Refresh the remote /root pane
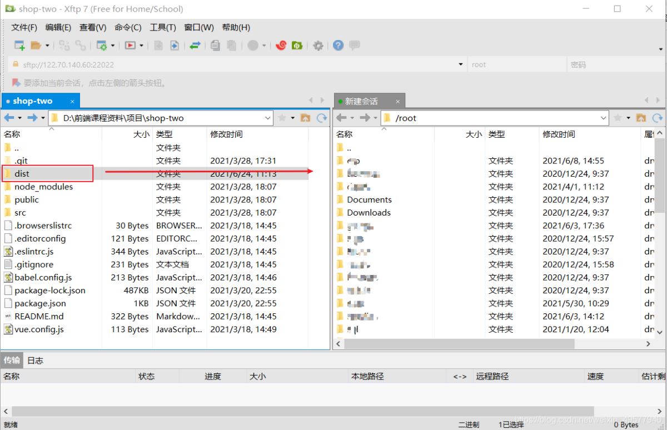The height and width of the screenshot is (430, 667). point(657,118)
